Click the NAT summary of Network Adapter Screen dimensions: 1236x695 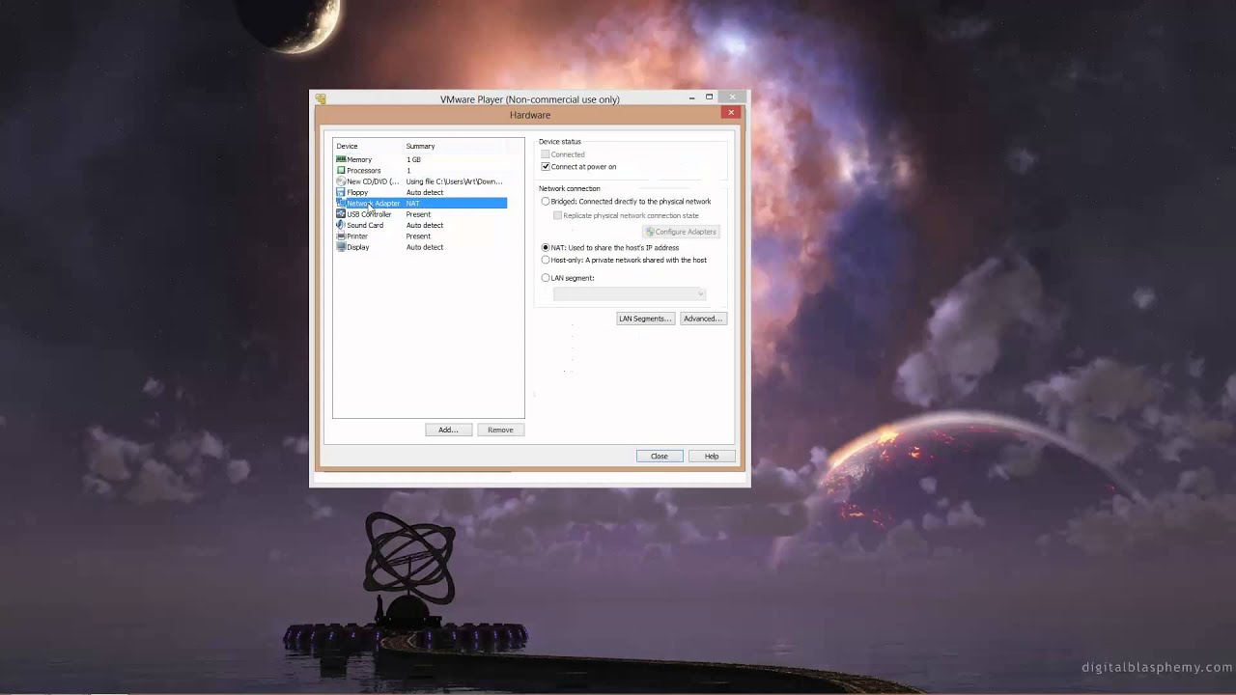point(412,203)
